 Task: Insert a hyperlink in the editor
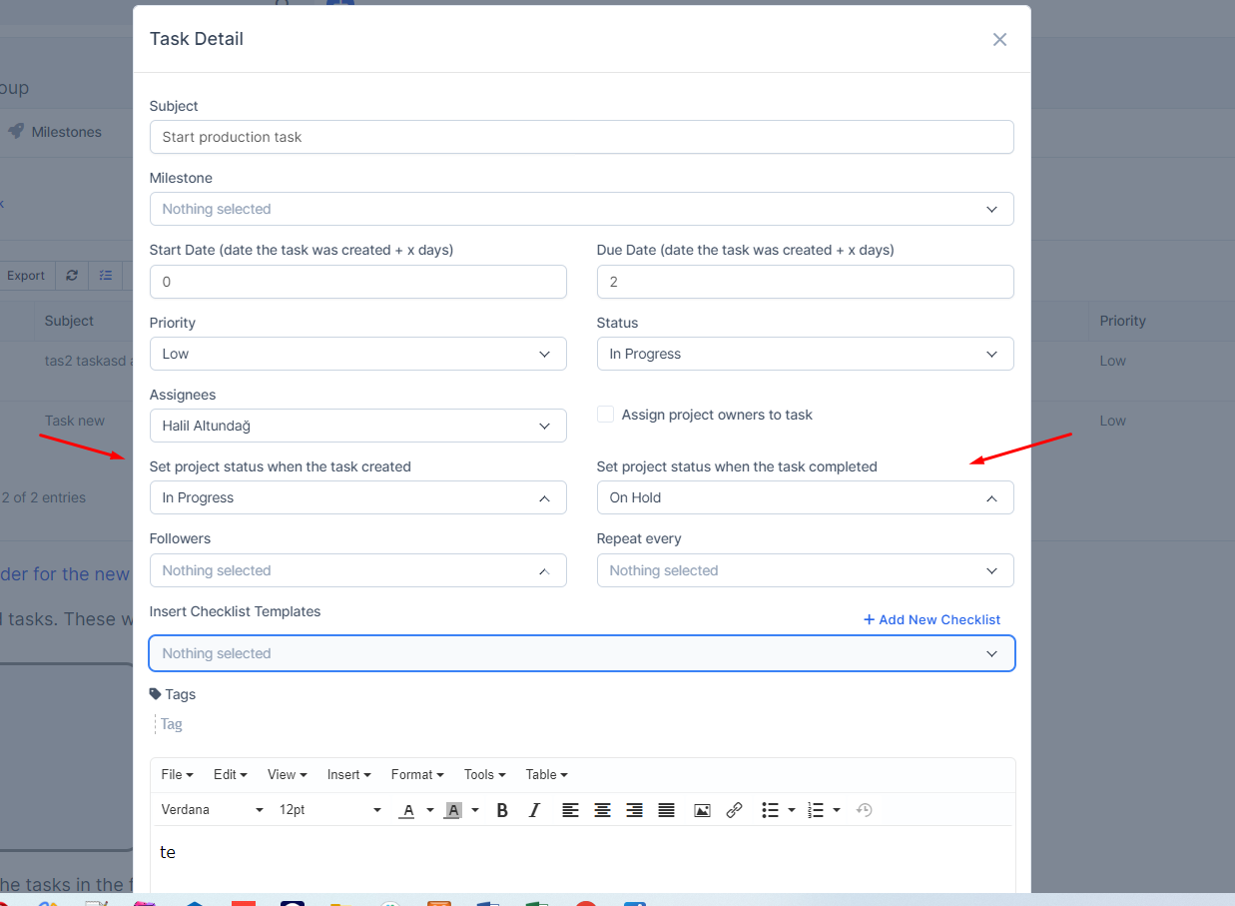tap(734, 810)
